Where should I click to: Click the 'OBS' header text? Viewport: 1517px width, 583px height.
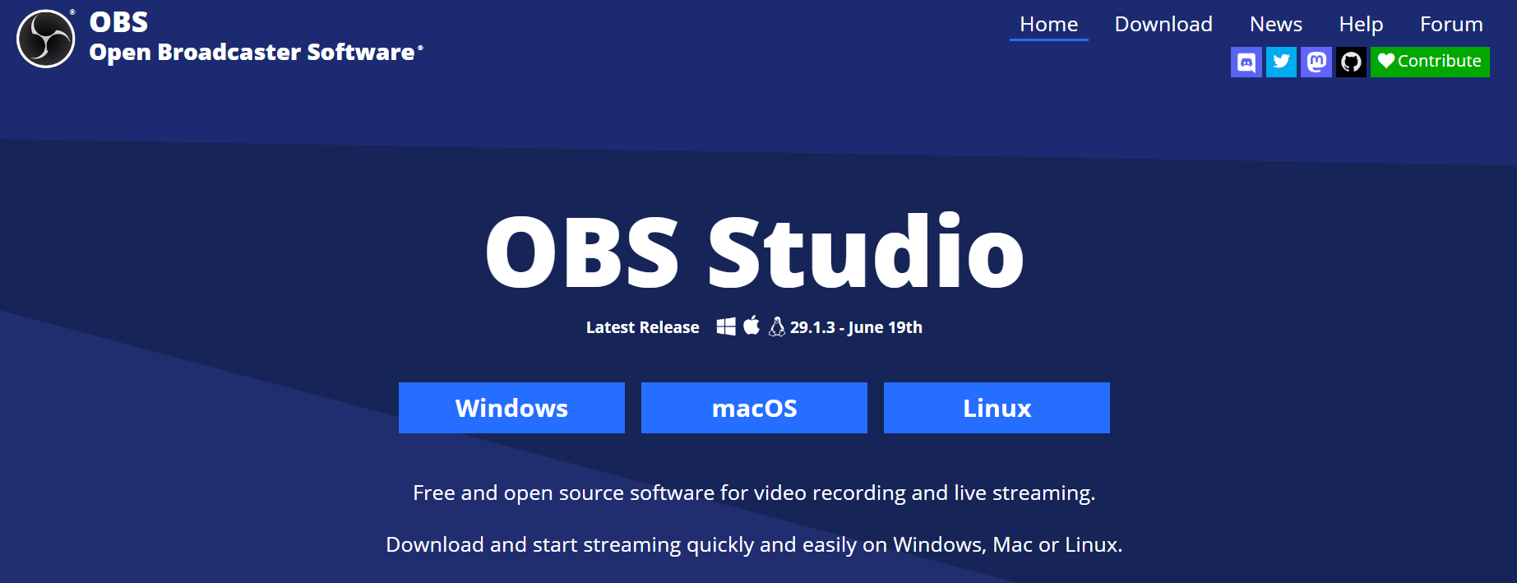(118, 22)
